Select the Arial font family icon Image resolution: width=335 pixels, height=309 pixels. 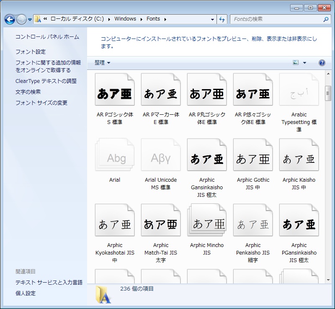115,155
